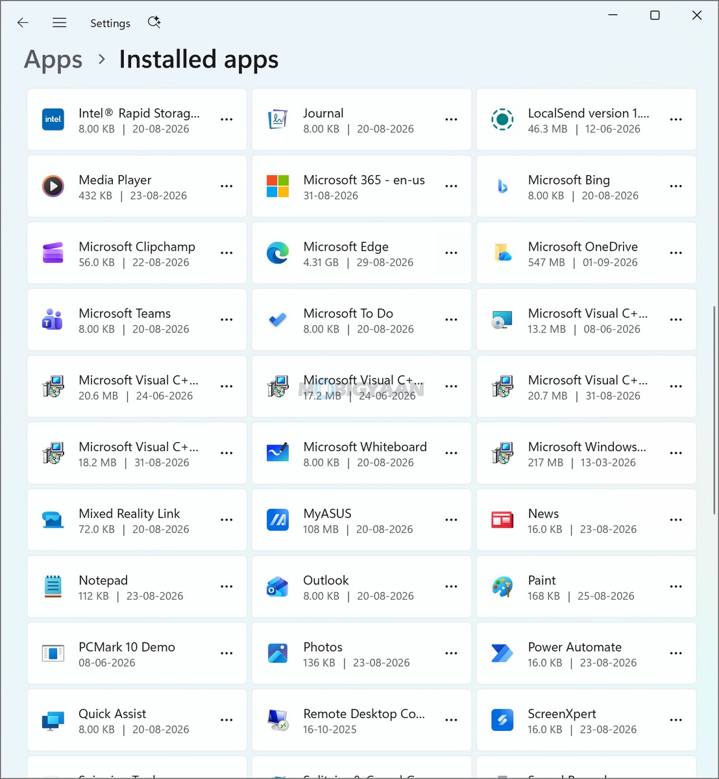Screen dimensions: 719x779
Task: Open more options for LocalSend
Action: [676, 119]
